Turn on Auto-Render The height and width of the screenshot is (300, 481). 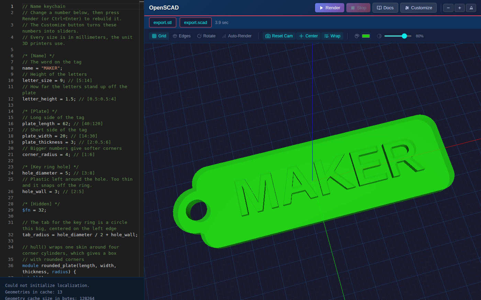coord(237,36)
